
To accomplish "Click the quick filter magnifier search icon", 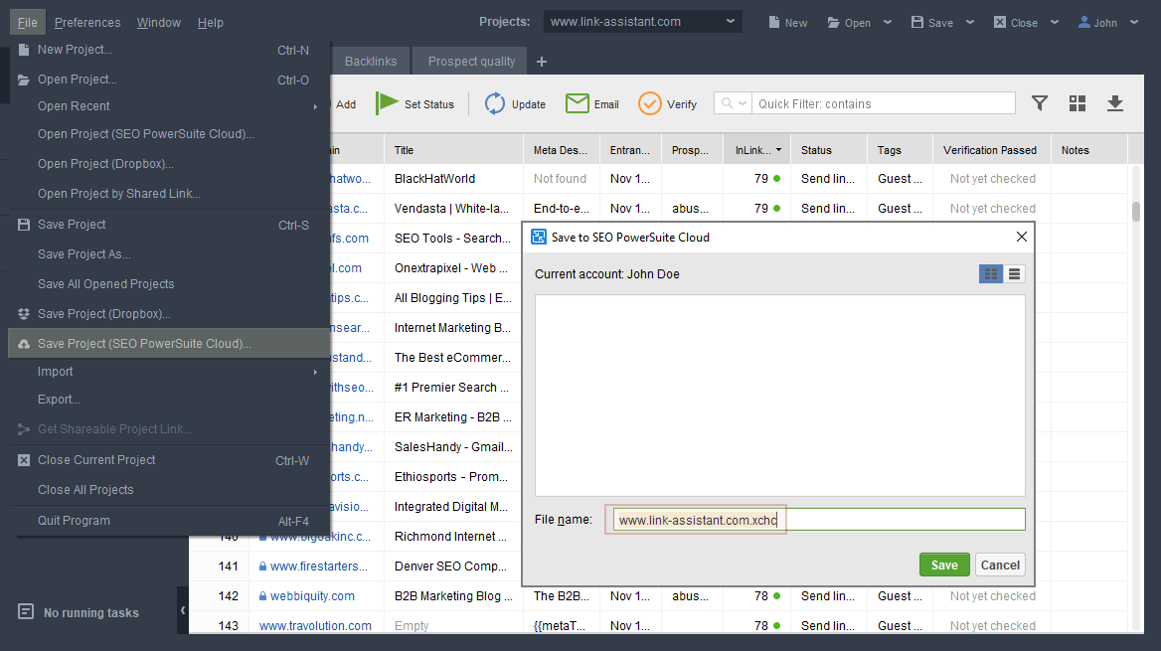I will tap(727, 103).
